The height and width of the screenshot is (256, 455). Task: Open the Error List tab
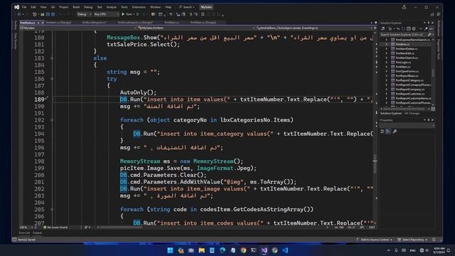24,233
